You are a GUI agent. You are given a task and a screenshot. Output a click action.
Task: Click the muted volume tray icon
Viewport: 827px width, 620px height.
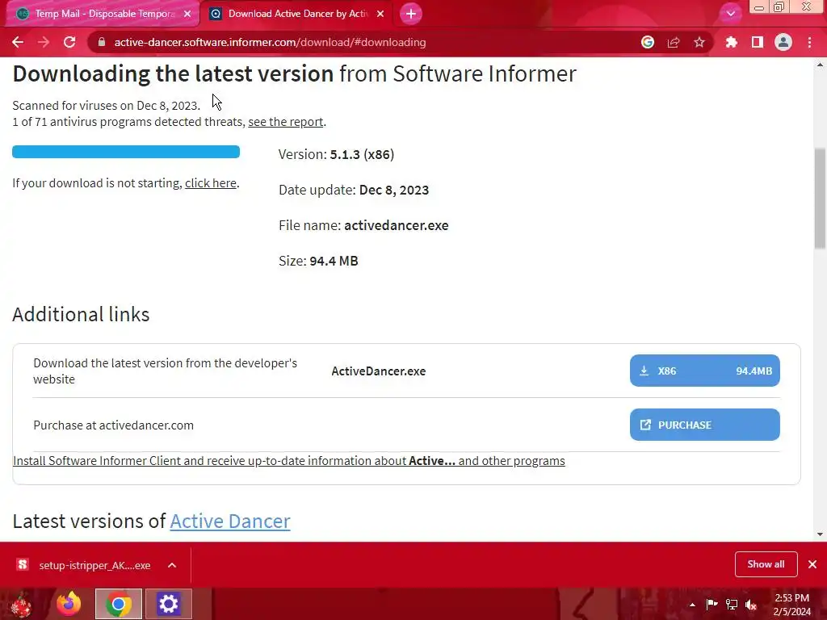(751, 604)
